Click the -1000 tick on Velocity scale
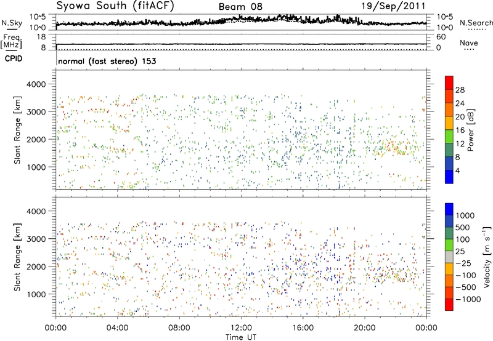Screen dimensions: 493x341 click(x=468, y=299)
